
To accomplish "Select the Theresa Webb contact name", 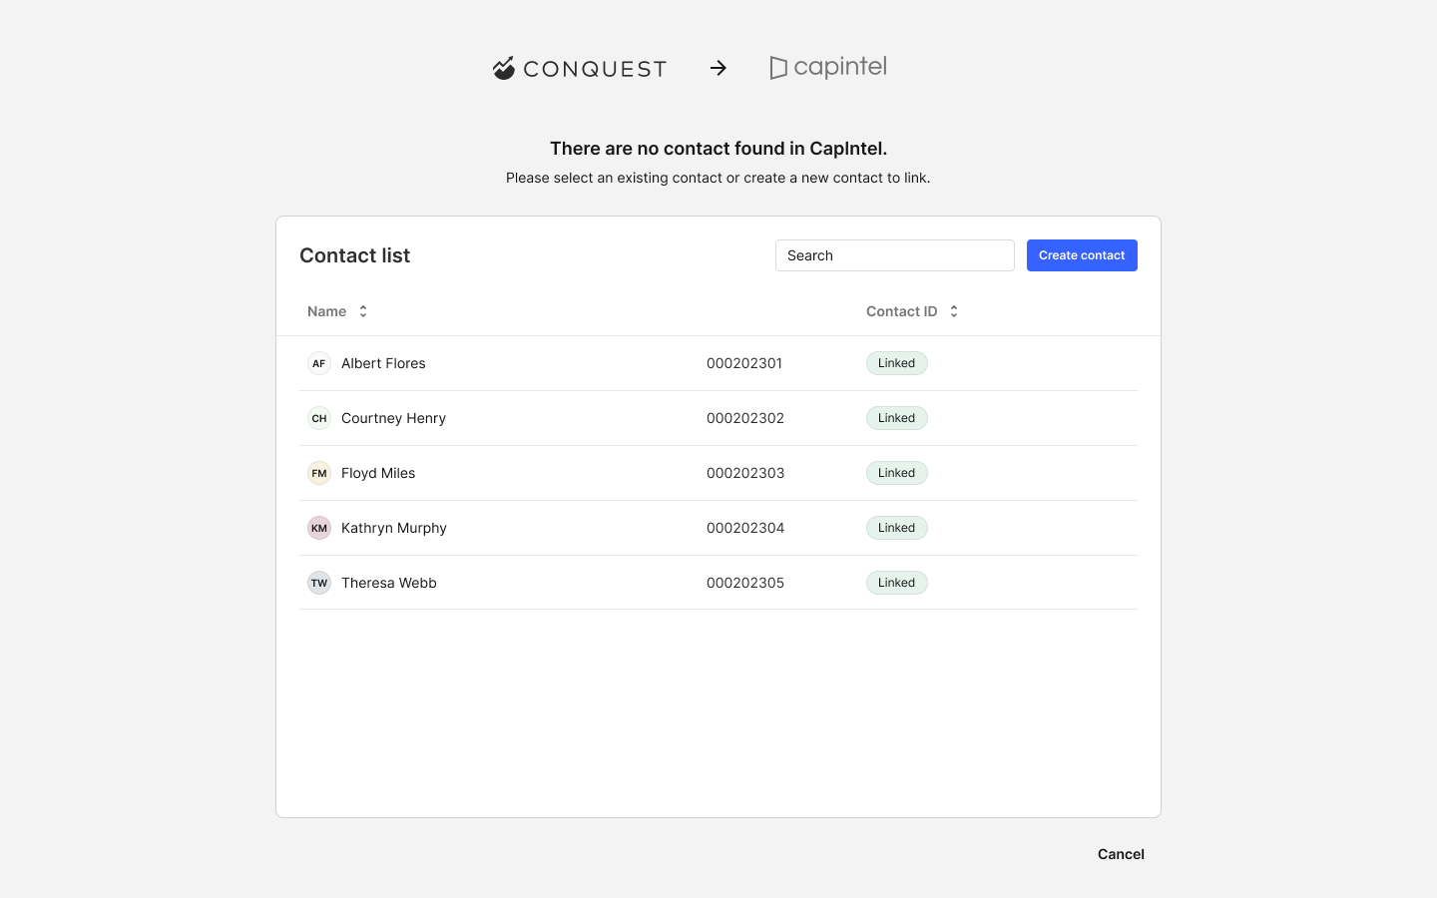I will pos(389,583).
